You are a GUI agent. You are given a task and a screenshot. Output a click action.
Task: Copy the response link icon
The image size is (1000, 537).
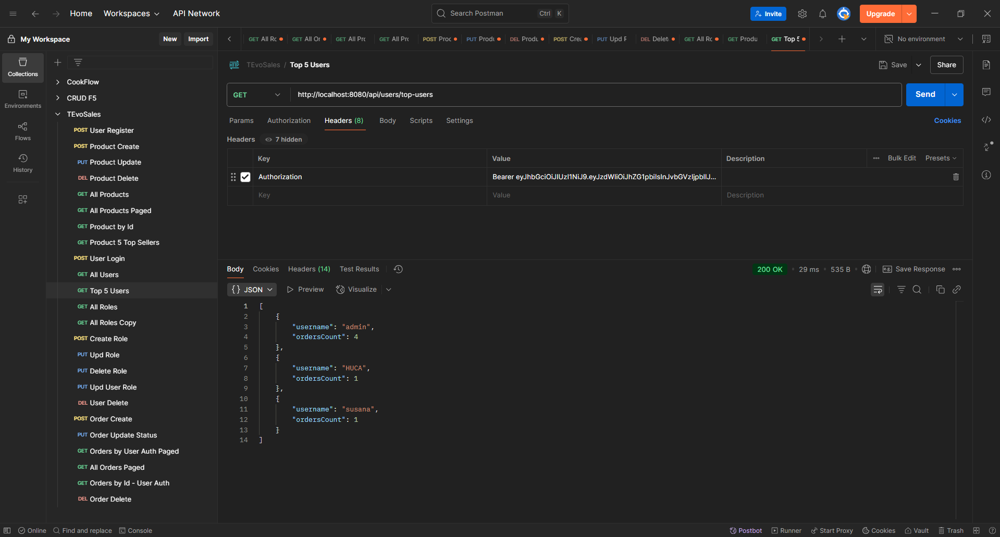pyautogui.click(x=957, y=290)
